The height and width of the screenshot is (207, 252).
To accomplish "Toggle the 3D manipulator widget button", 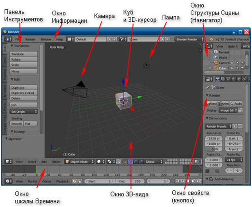I will (125, 162).
